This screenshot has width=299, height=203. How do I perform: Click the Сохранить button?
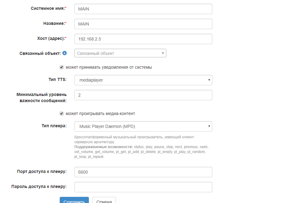point(74,200)
